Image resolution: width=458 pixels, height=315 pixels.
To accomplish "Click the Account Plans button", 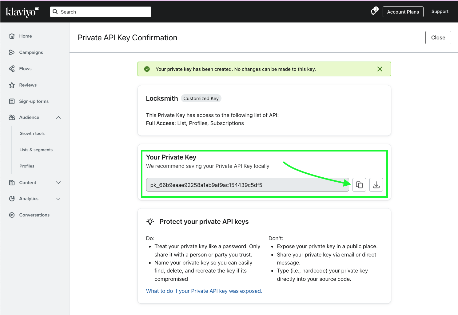I will pos(403,12).
